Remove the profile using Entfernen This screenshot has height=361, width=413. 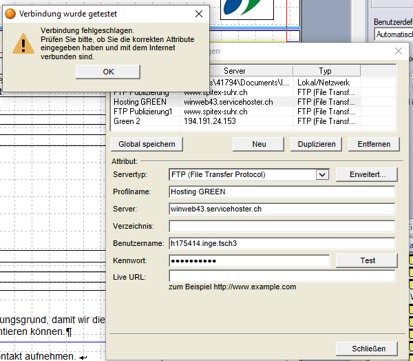(374, 144)
